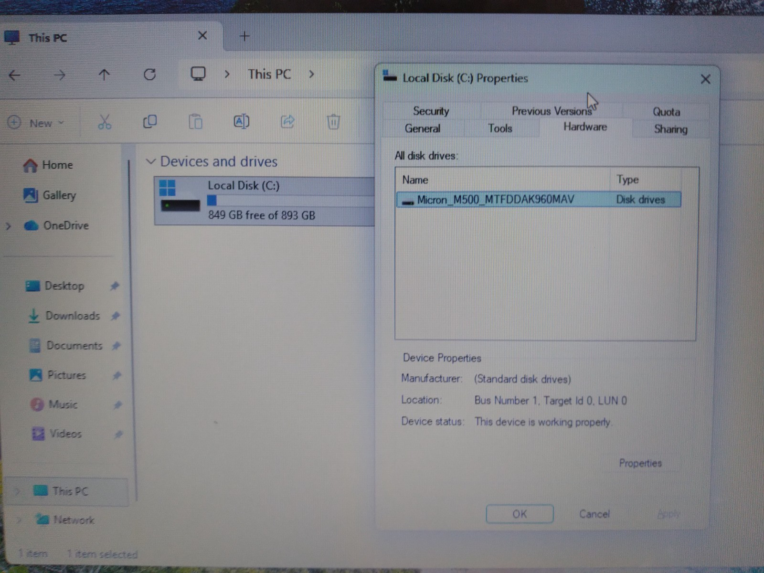Confirm the dialog with OK
Image resolution: width=764 pixels, height=573 pixels.
[x=520, y=514]
